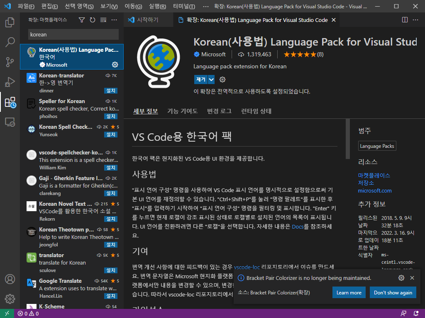The height and width of the screenshot is (318, 425).
Task: Clear extensions search results icon
Action: tap(103, 20)
